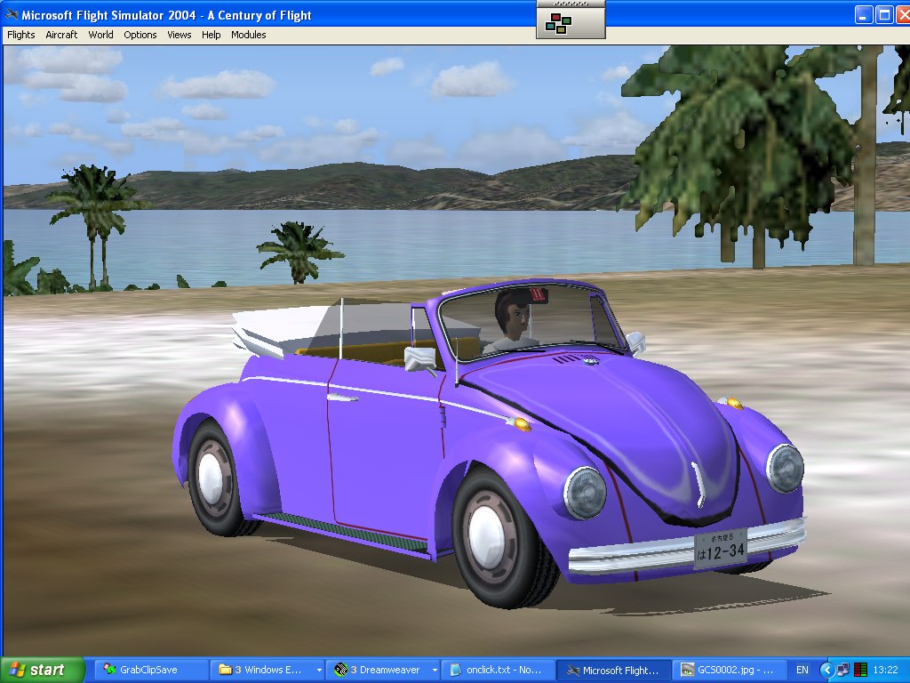Click the car license plate 12-34

[720, 548]
